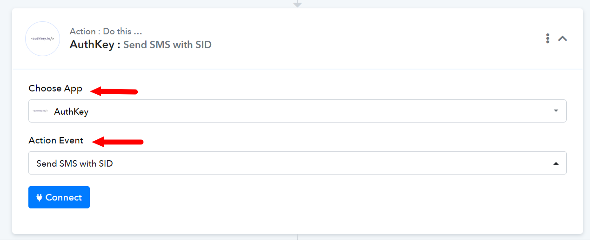Open the three-dot options menu

[548, 39]
